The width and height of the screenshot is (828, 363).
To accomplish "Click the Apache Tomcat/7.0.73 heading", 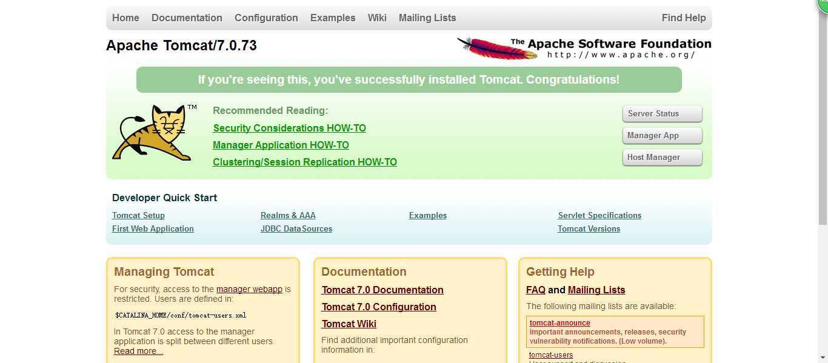I will point(181,45).
